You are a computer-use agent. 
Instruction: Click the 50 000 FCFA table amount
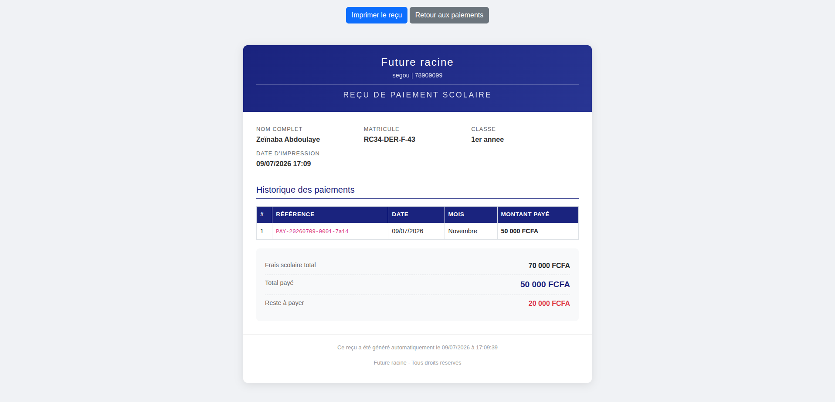(x=519, y=231)
